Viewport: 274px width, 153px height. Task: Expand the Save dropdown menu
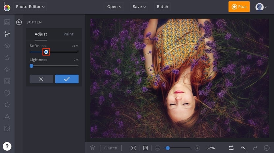tap(139, 7)
